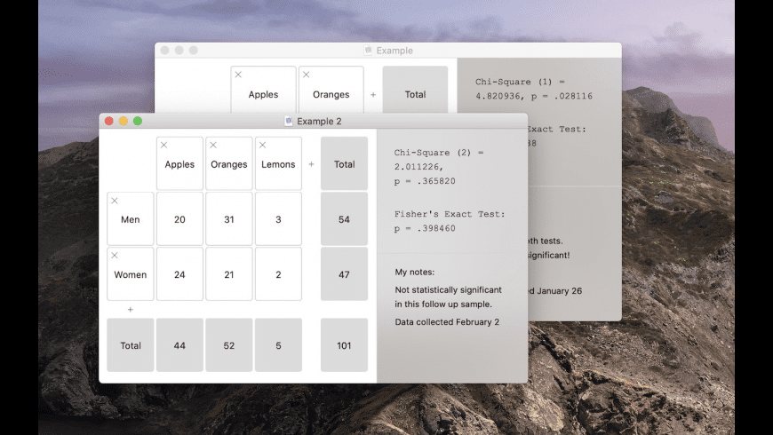Click the Men row total 54
The width and height of the screenshot is (773, 435).
point(344,219)
